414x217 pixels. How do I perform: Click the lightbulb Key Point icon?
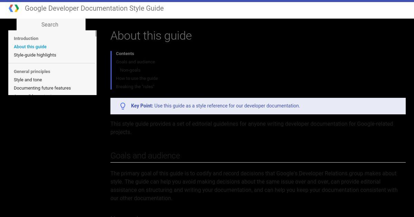pos(123,106)
